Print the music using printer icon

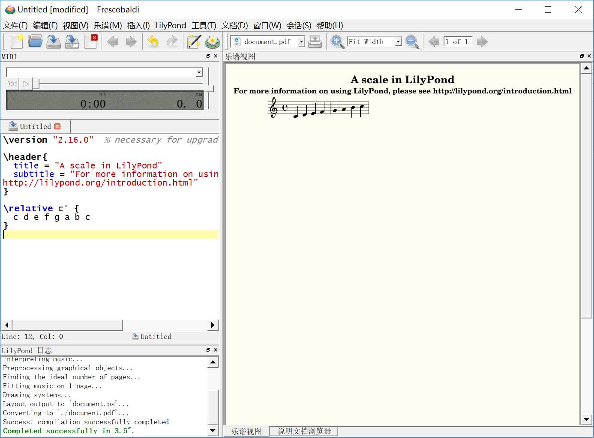(x=315, y=42)
